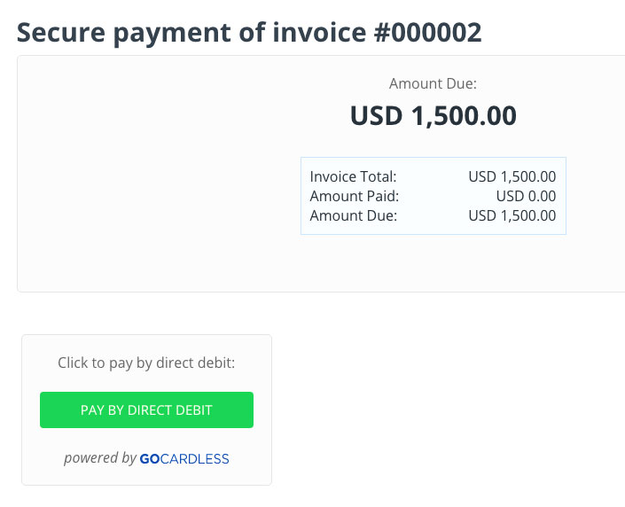Click the Amount Due value in summary table
The height and width of the screenshot is (507, 625).
pyautogui.click(x=512, y=215)
